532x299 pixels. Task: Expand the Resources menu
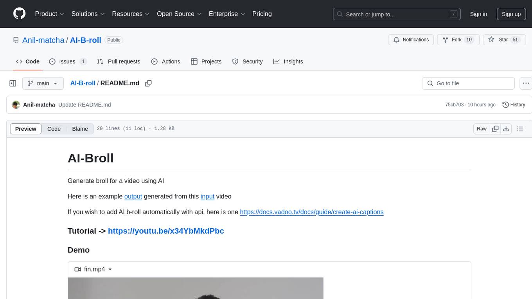tap(131, 14)
